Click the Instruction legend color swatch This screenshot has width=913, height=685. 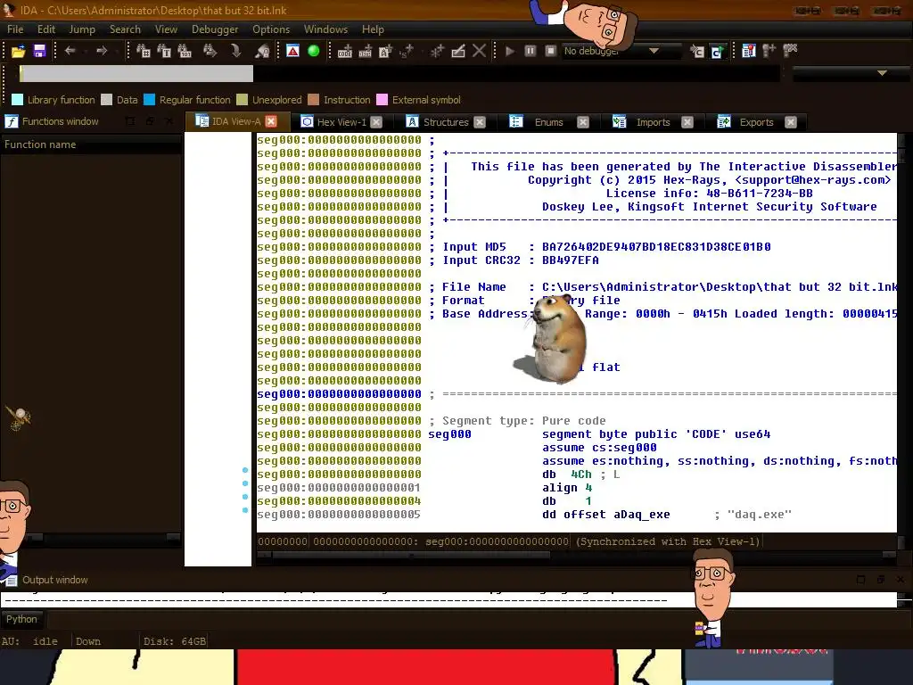point(313,100)
